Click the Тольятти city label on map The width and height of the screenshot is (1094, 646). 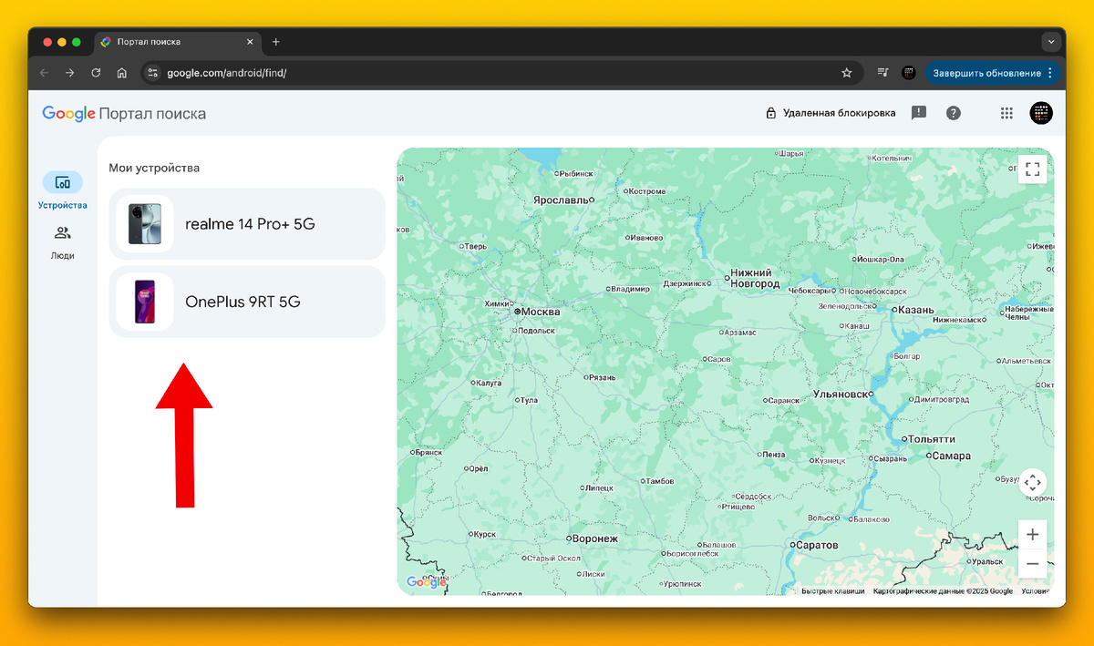tap(932, 439)
